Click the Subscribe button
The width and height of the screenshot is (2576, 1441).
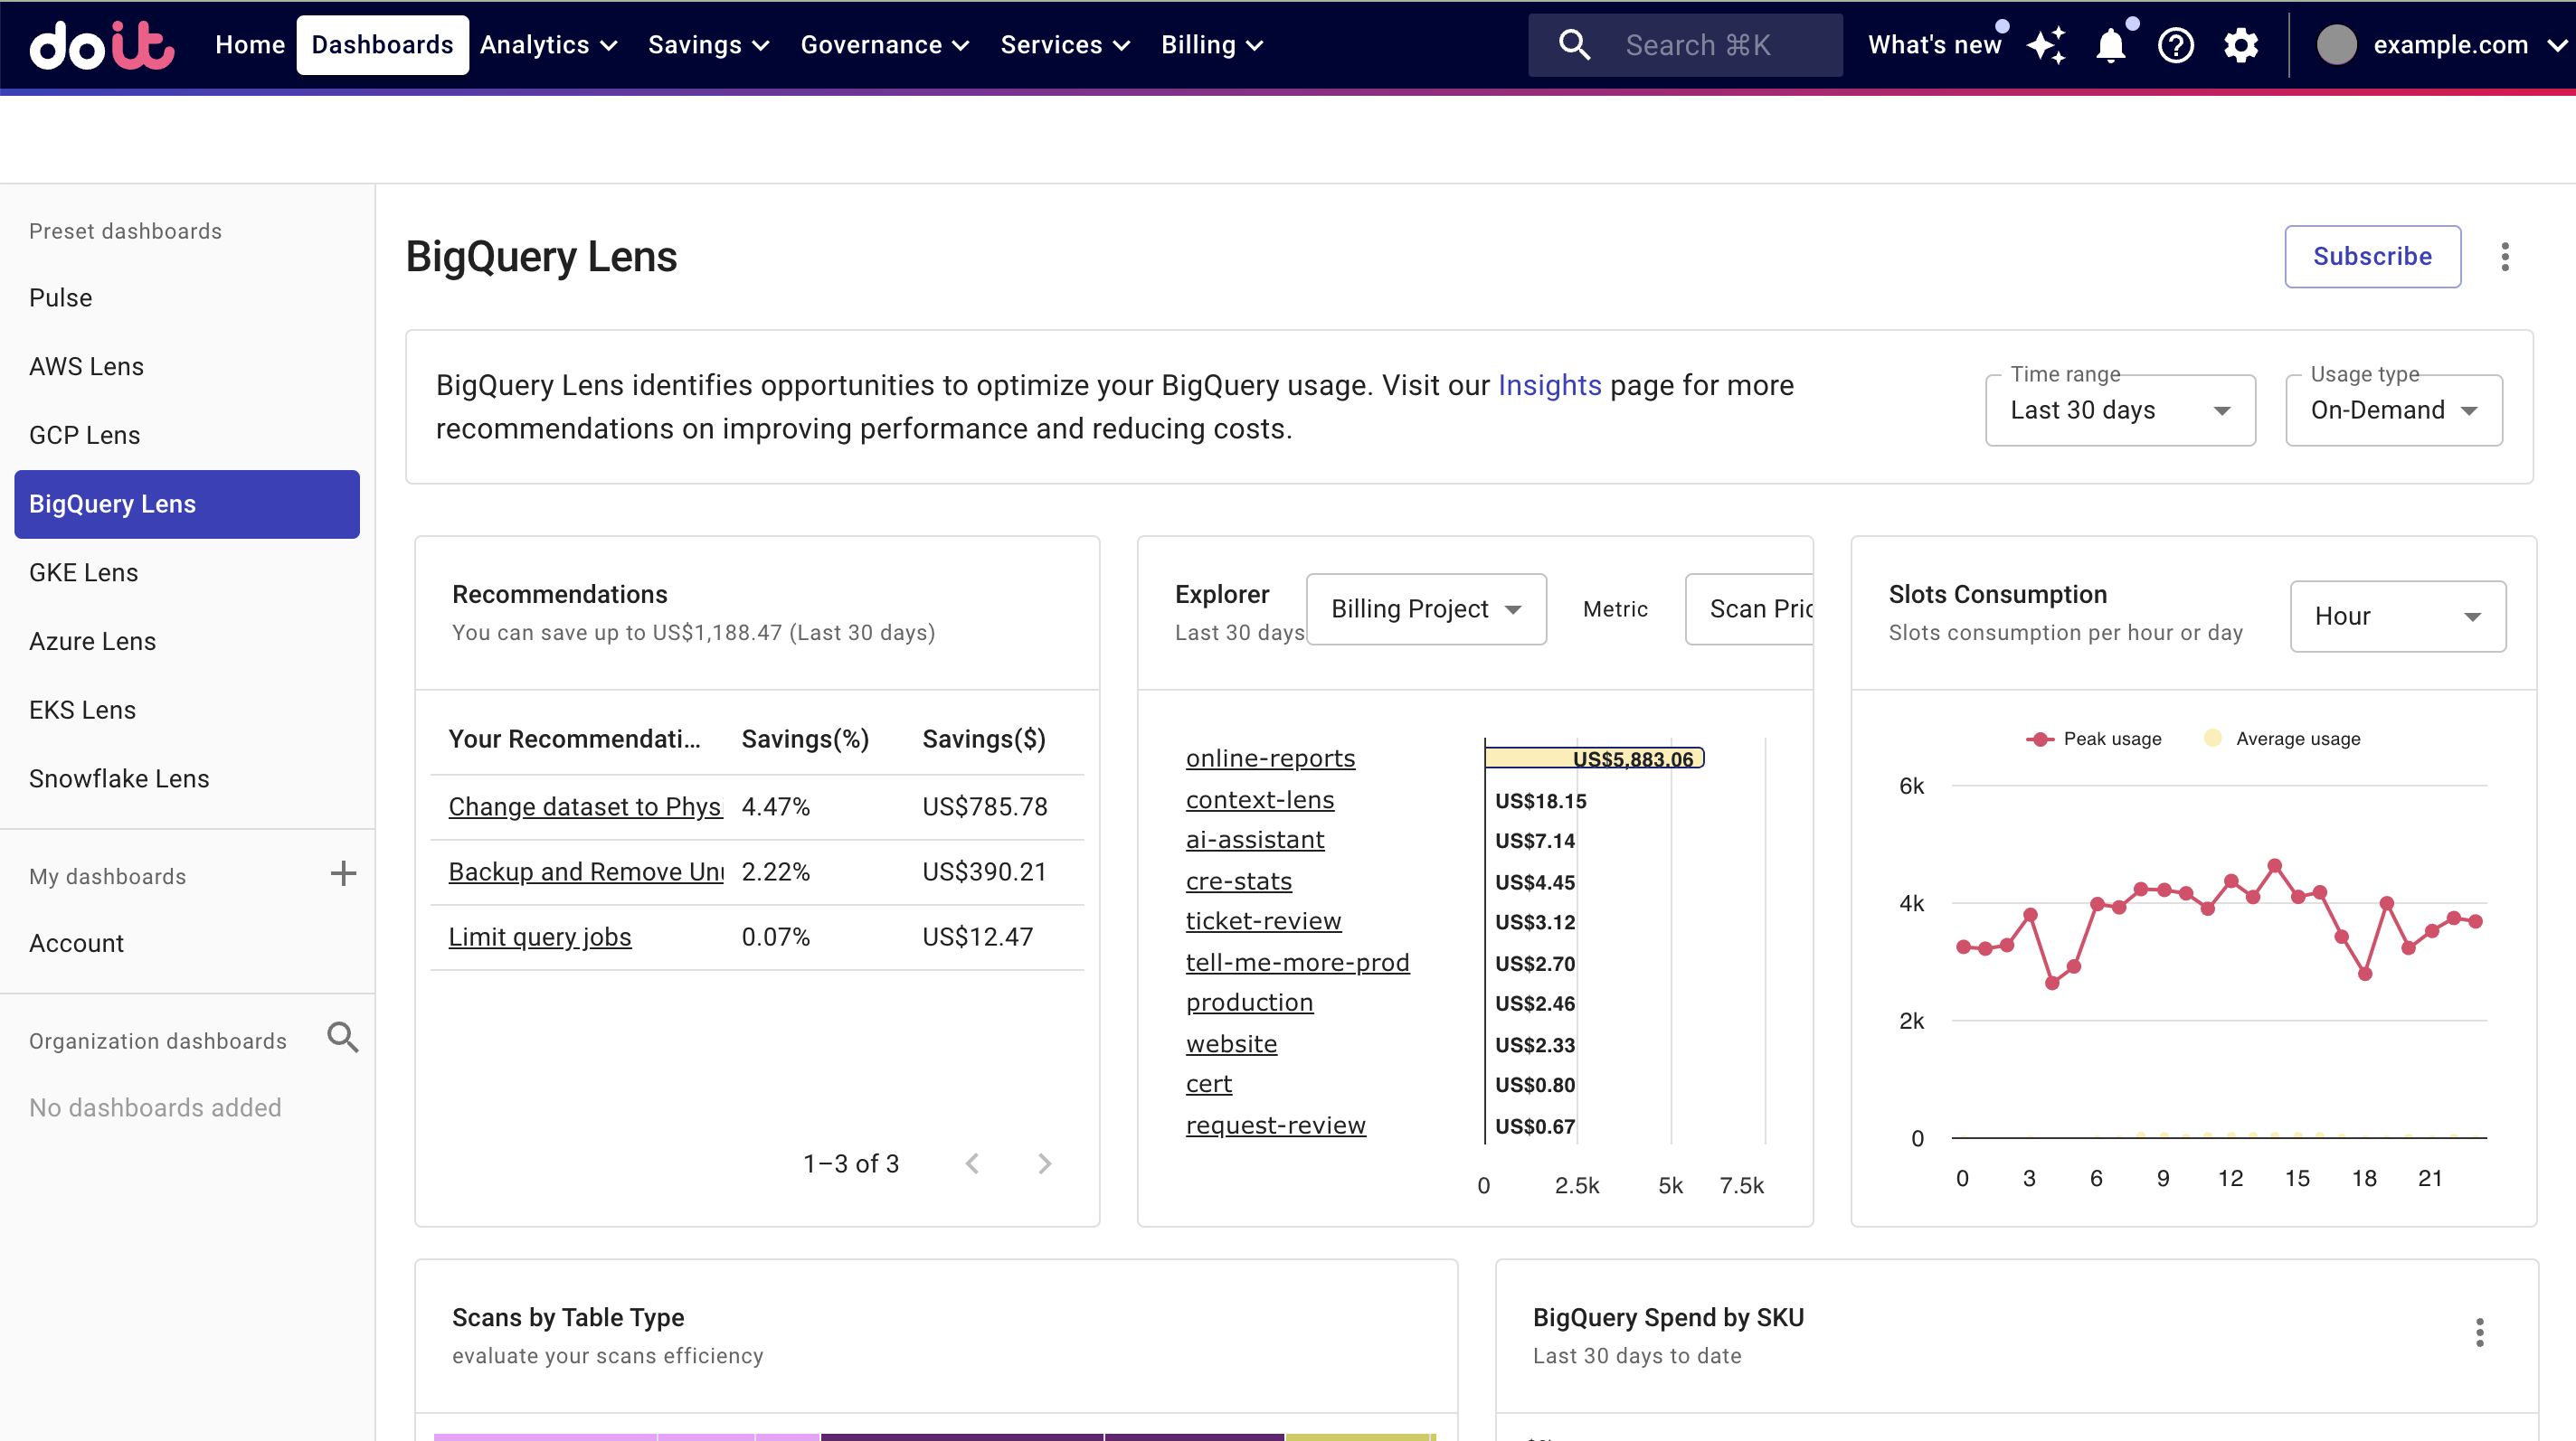click(2372, 257)
